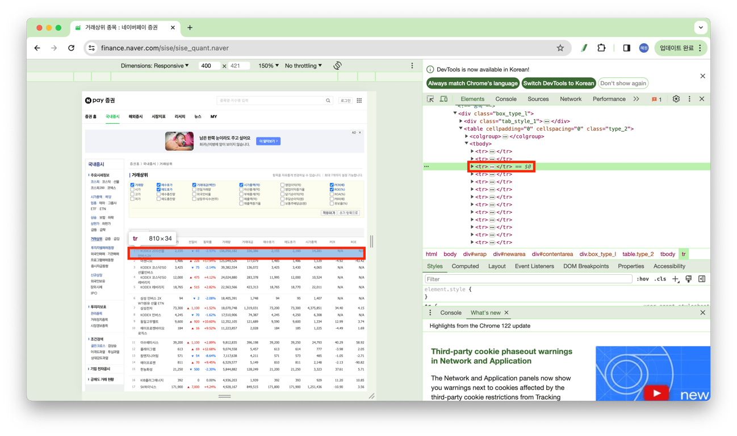Click Switch DevTools to Korean button
Viewport: 737px width, 436px height.
tap(559, 83)
